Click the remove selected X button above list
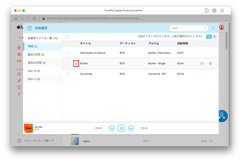 pos(67,37)
